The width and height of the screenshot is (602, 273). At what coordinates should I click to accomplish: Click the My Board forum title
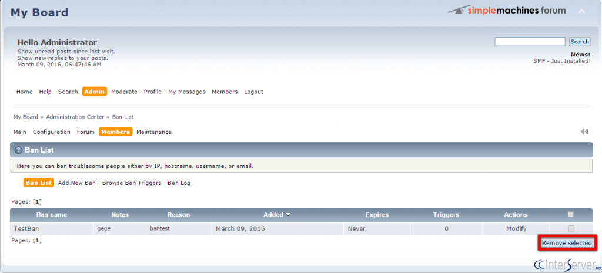[39, 12]
